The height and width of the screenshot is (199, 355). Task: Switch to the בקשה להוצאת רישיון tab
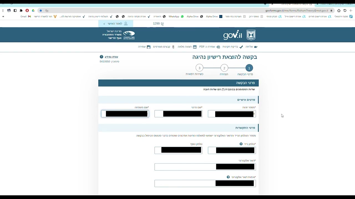(x=294, y=4)
